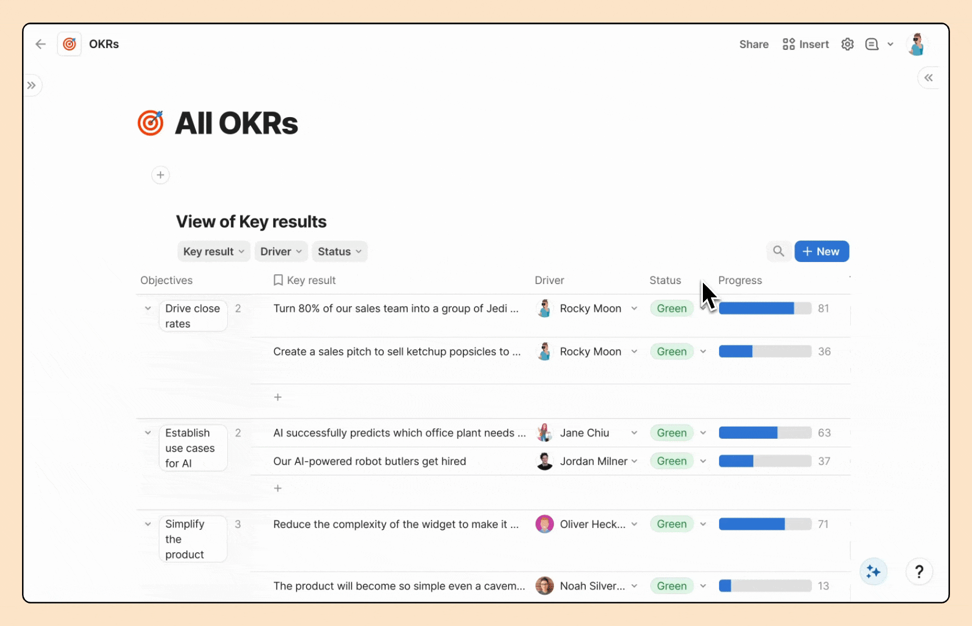Open the Driver filter dropdown
The width and height of the screenshot is (972, 626).
click(281, 252)
